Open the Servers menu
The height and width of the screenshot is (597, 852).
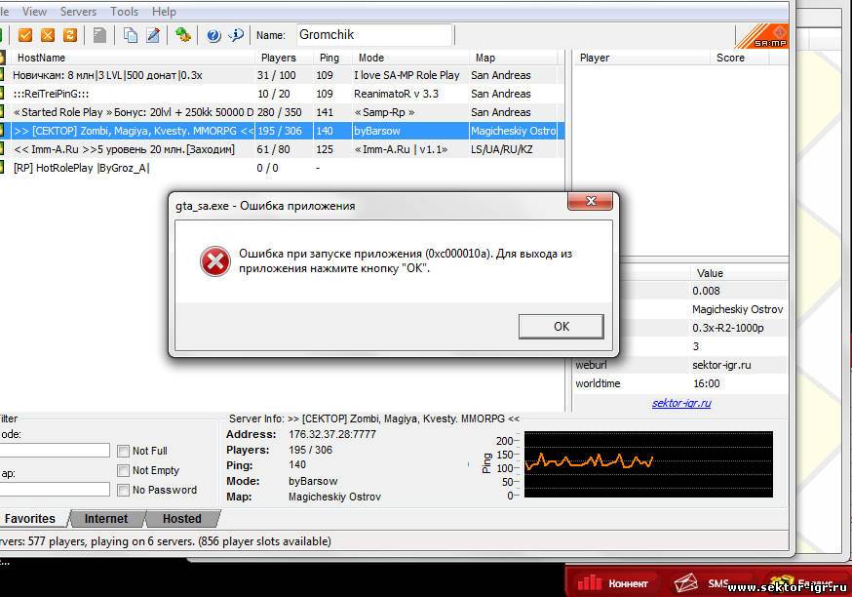click(x=78, y=12)
